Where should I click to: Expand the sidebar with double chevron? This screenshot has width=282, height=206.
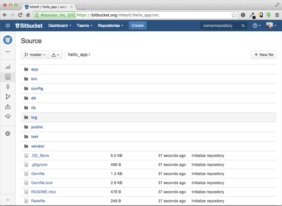click(8, 200)
